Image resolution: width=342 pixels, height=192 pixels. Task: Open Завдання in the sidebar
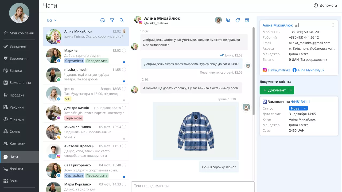click(x=20, y=46)
